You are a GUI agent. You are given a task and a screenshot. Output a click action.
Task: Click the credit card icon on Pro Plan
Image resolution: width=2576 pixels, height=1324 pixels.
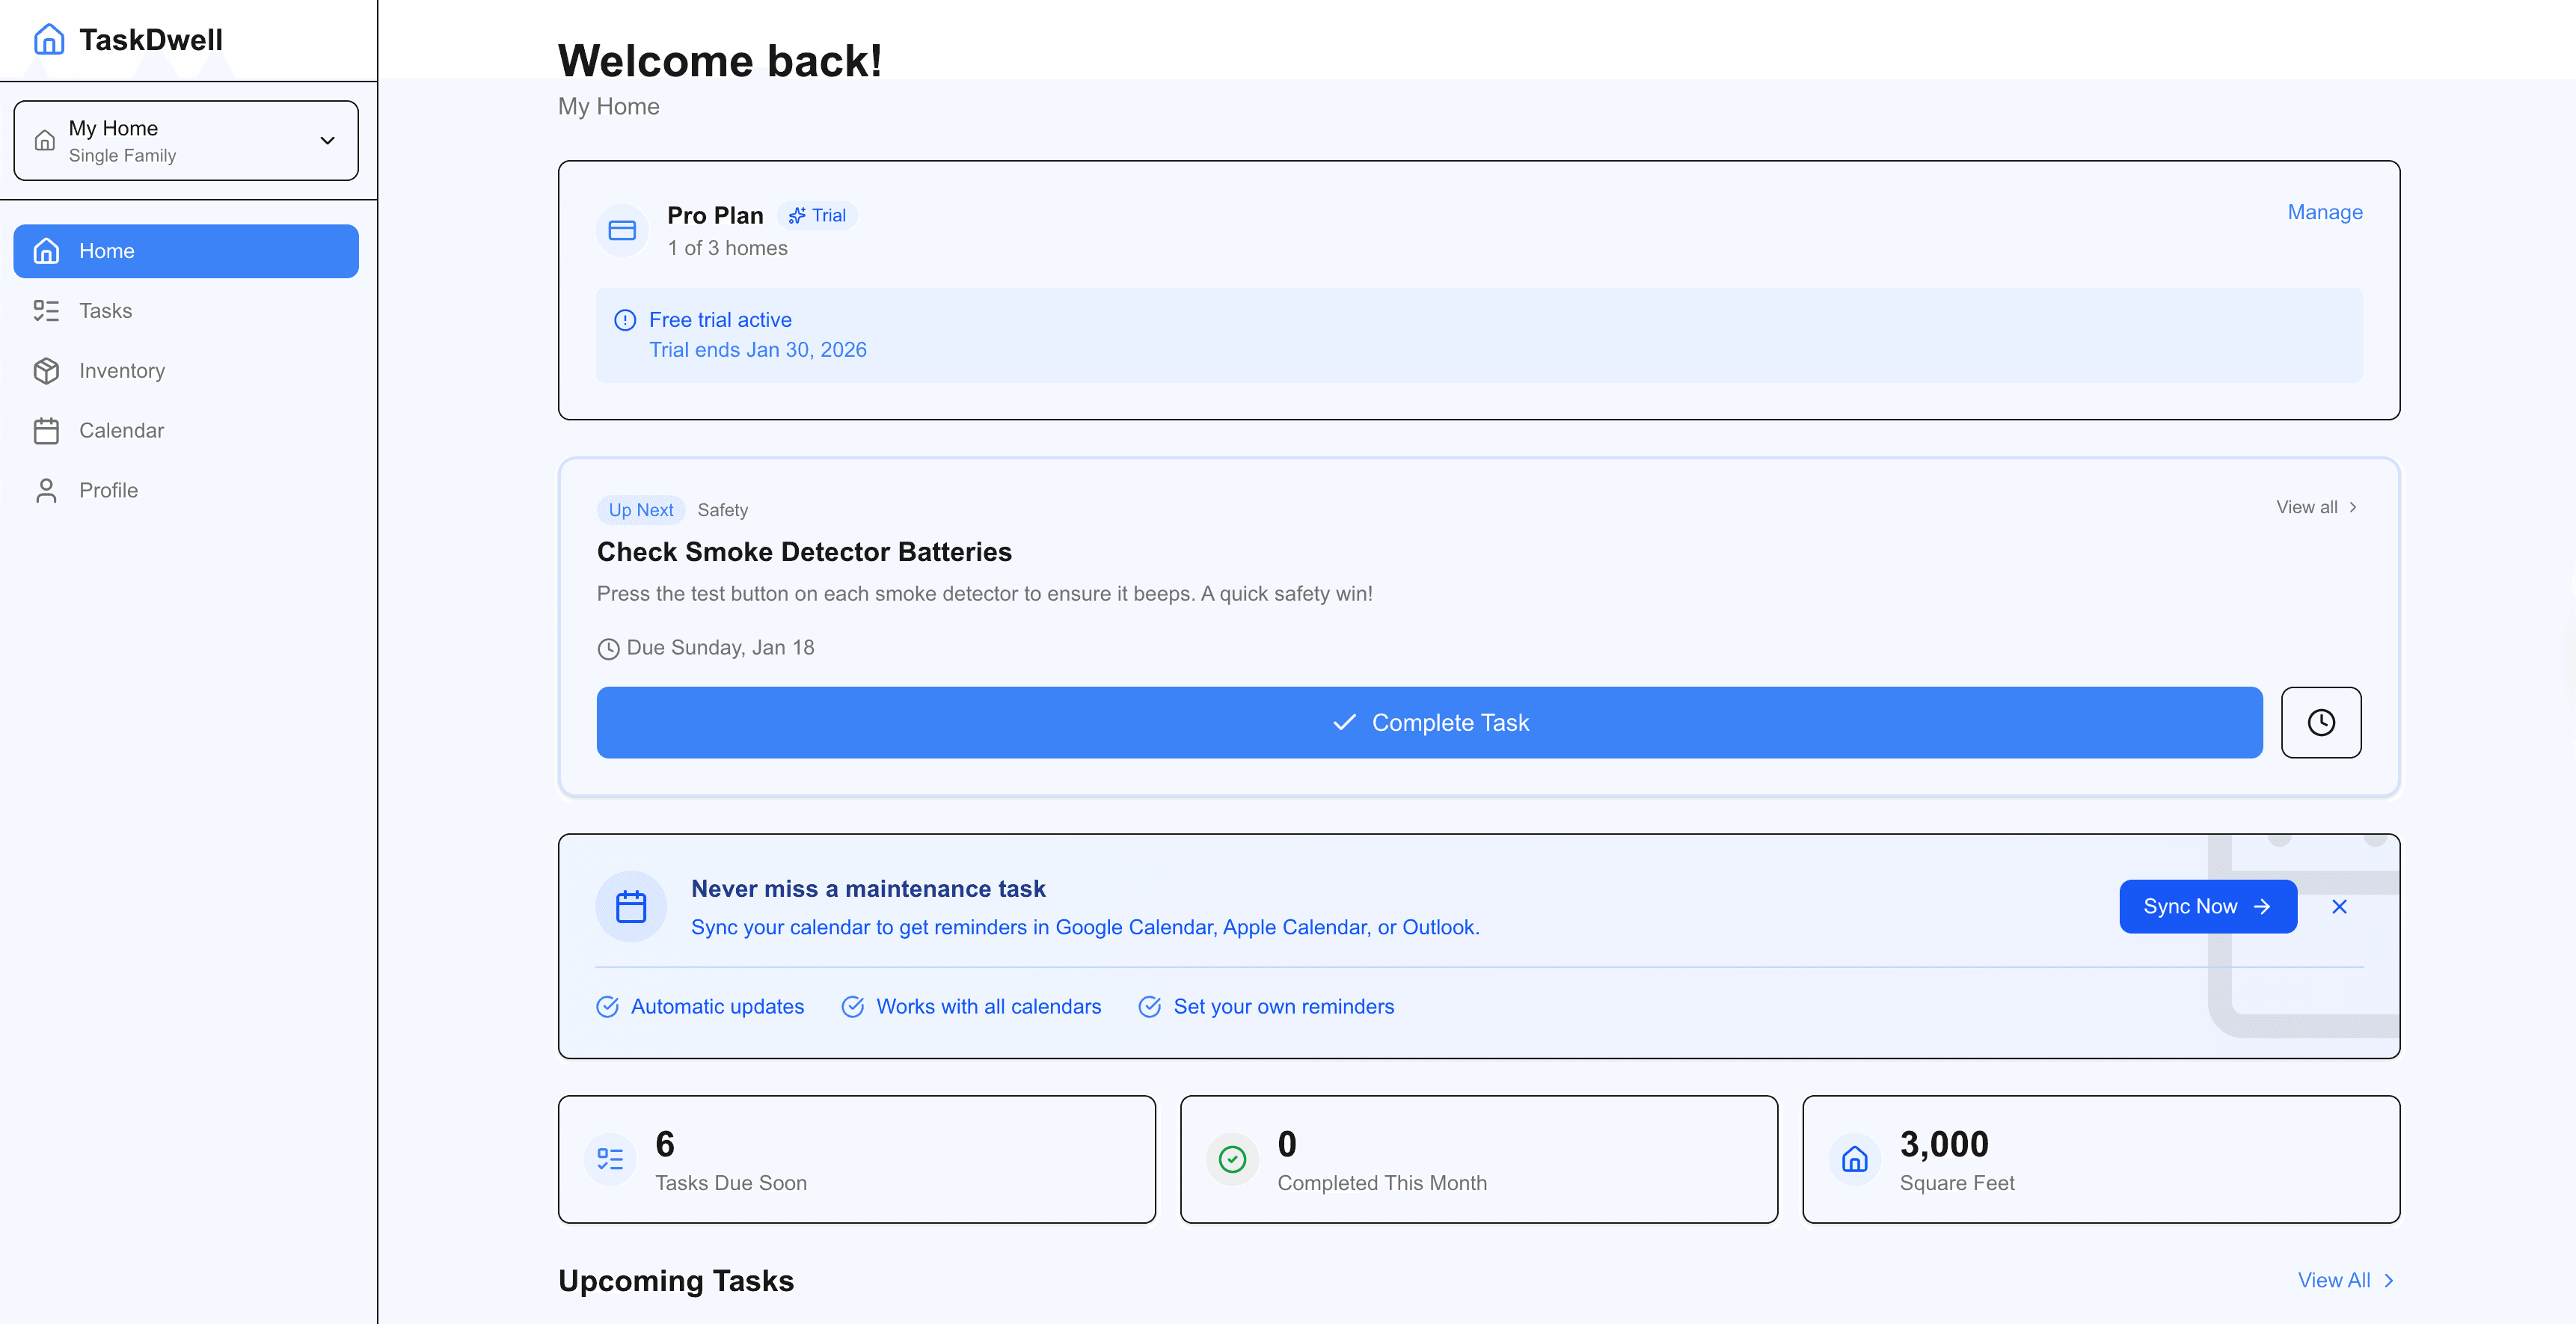coord(622,229)
